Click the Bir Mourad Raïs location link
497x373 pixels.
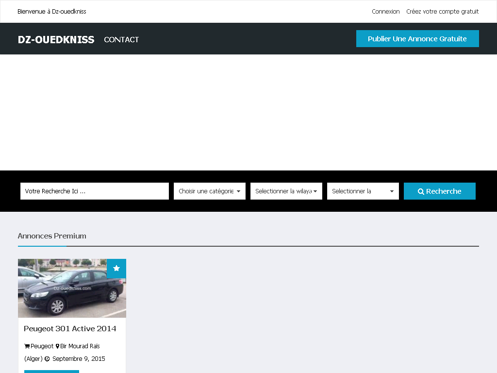[x=80, y=346]
